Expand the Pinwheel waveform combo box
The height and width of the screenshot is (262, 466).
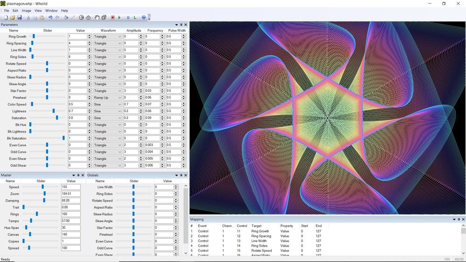119,98
